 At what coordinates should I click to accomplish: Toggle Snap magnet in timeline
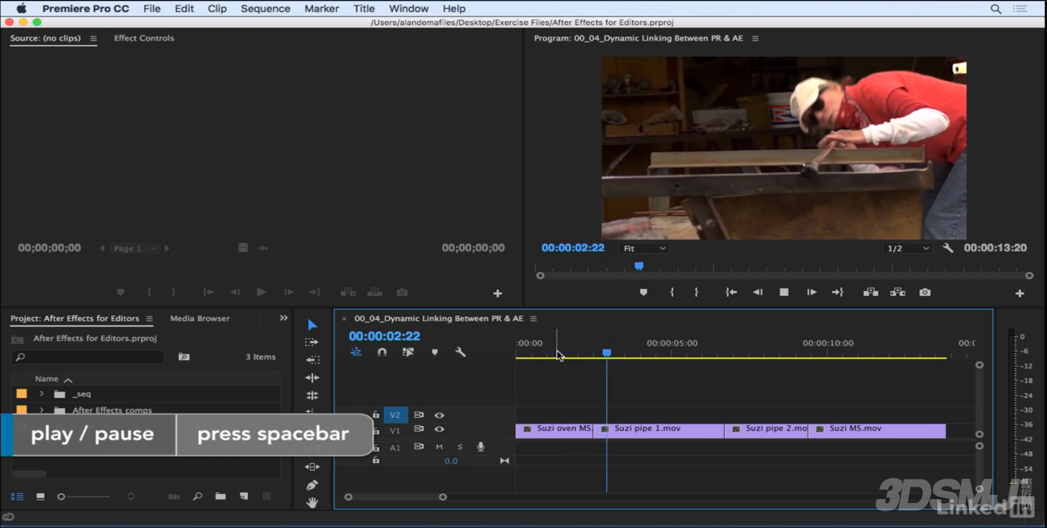coord(382,353)
